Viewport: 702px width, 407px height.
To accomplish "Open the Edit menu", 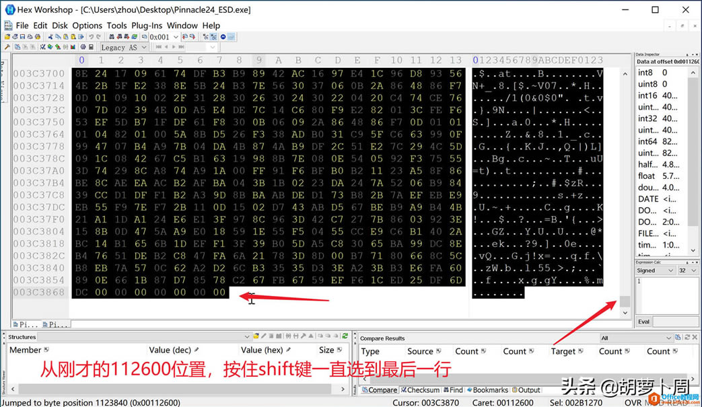I will [x=40, y=26].
